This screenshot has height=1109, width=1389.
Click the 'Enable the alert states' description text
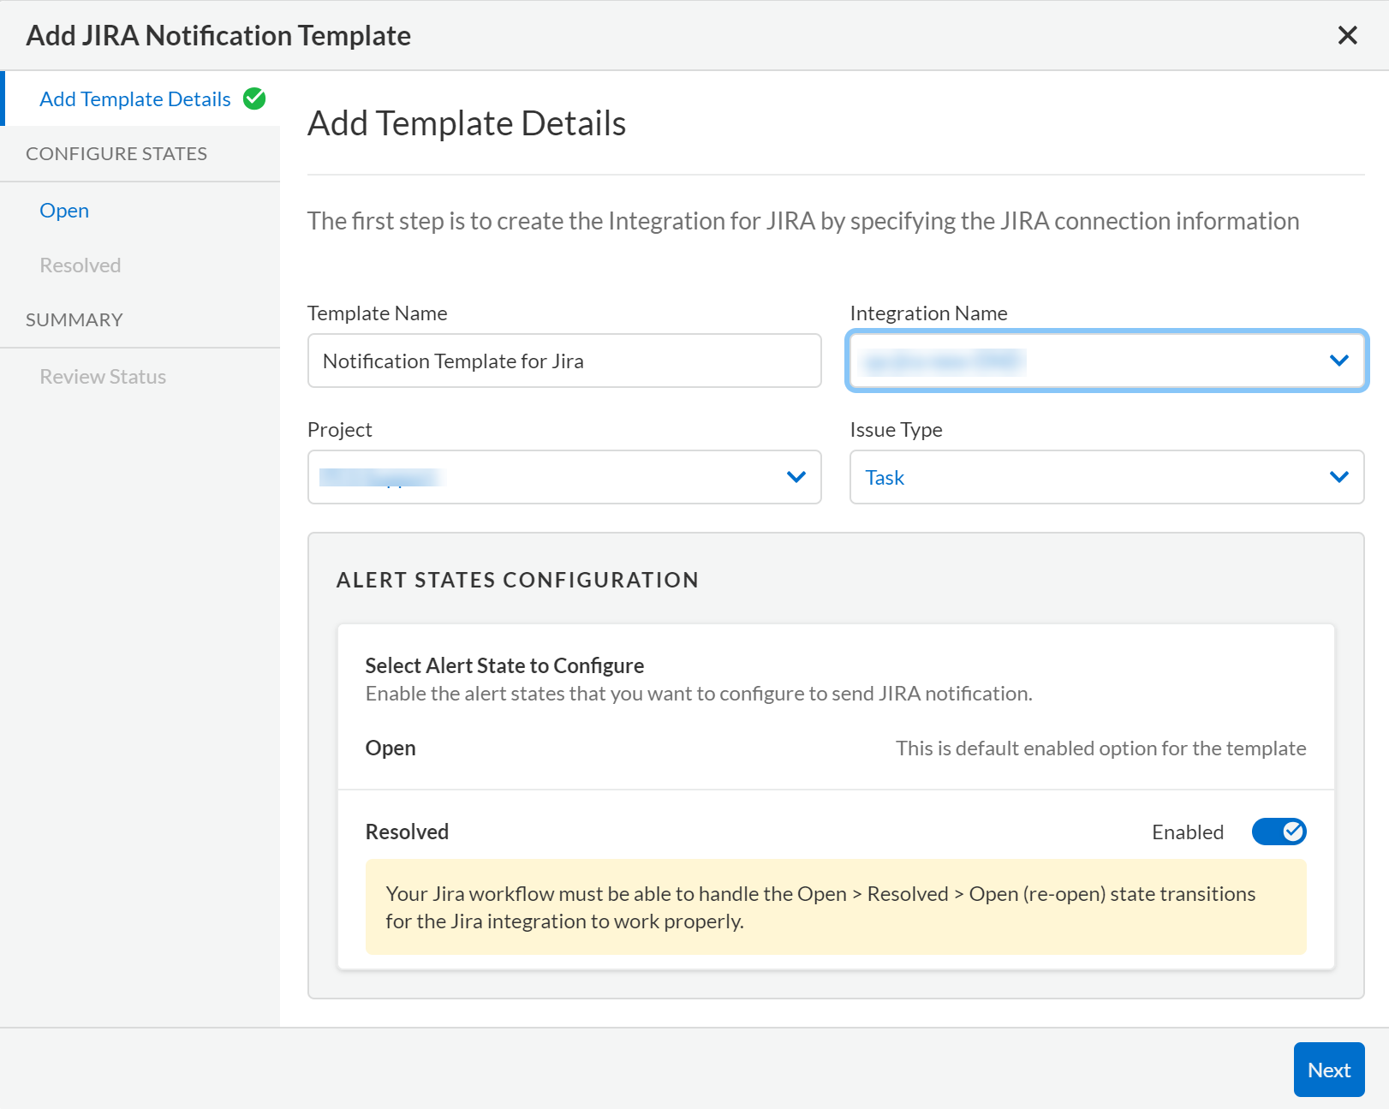pyautogui.click(x=699, y=694)
